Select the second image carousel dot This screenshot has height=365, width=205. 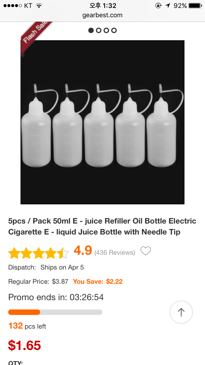click(99, 30)
